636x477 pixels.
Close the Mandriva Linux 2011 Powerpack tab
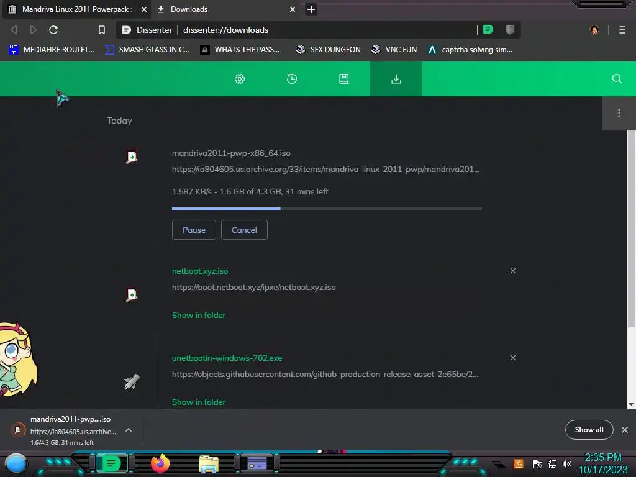point(144,9)
